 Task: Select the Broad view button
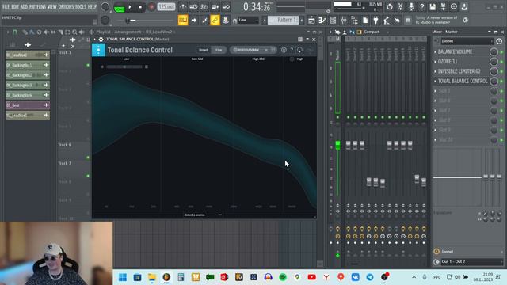(x=203, y=50)
